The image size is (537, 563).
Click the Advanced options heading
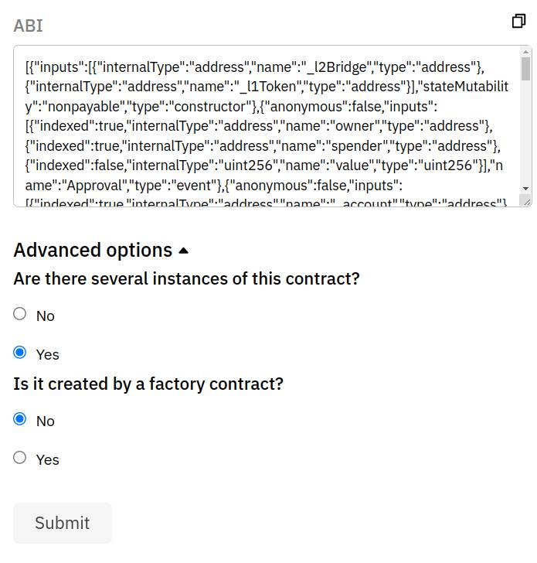tap(93, 250)
